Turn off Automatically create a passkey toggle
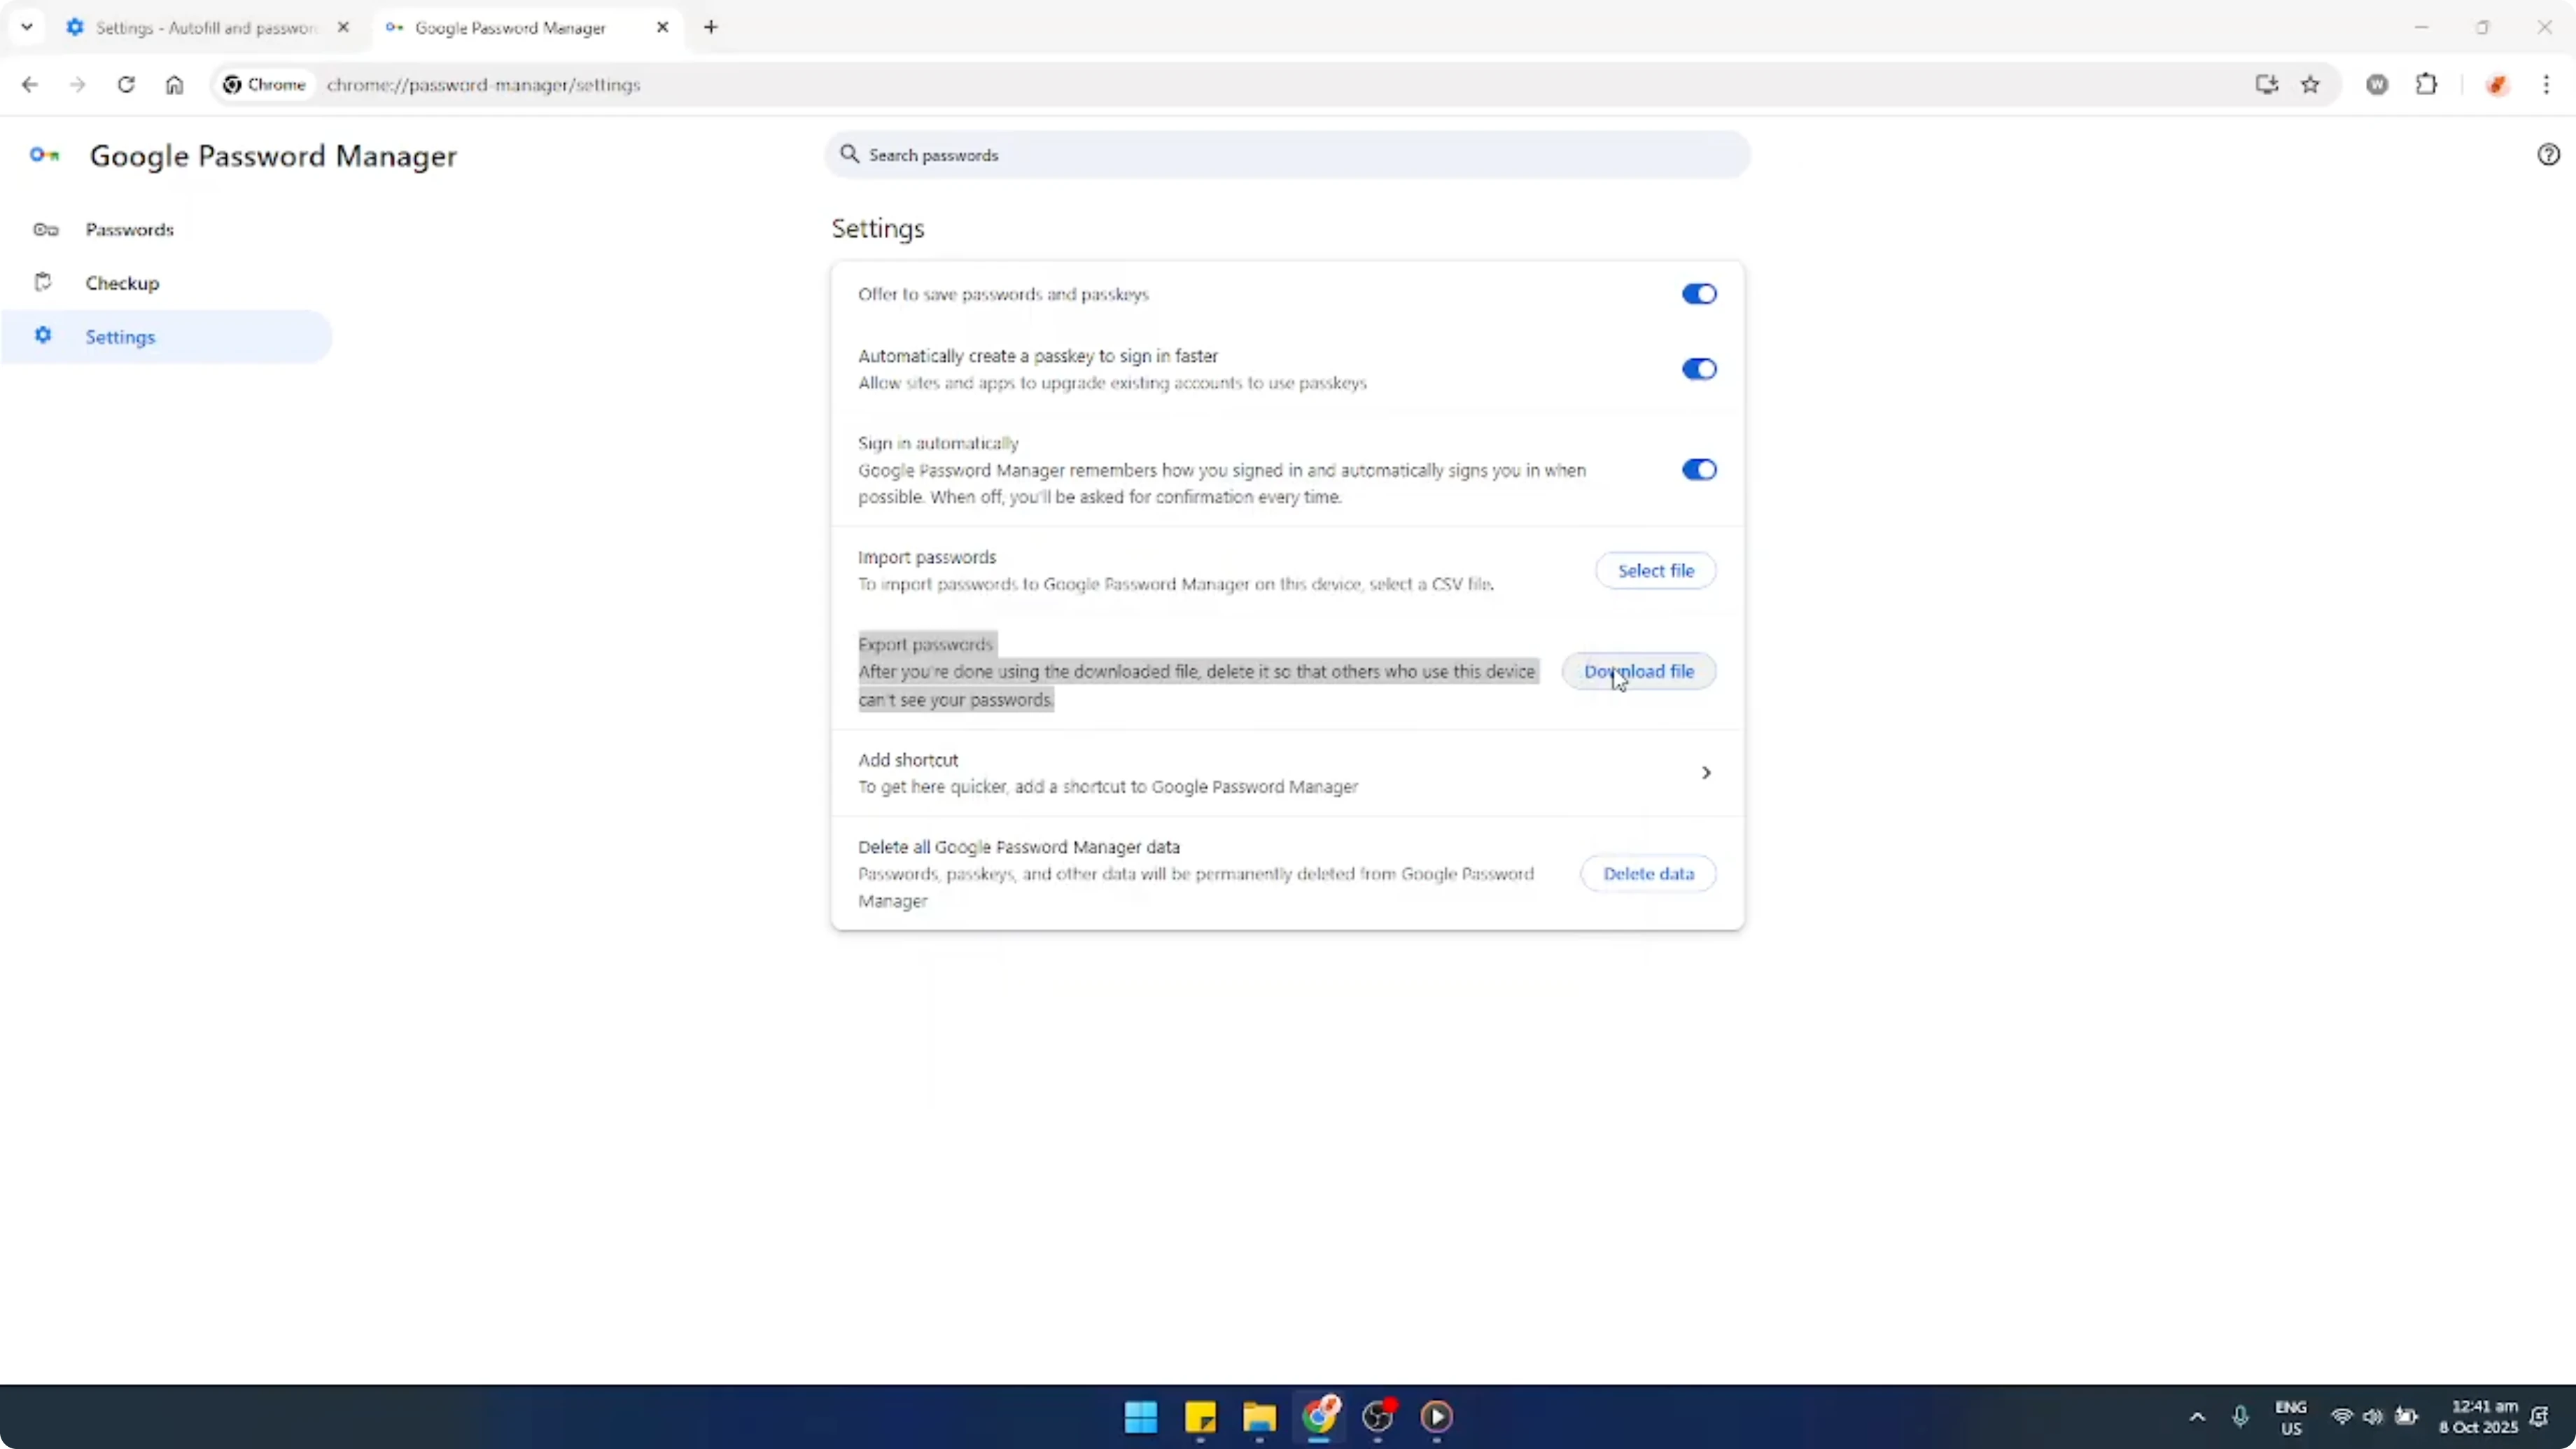The image size is (2576, 1449). (1698, 369)
